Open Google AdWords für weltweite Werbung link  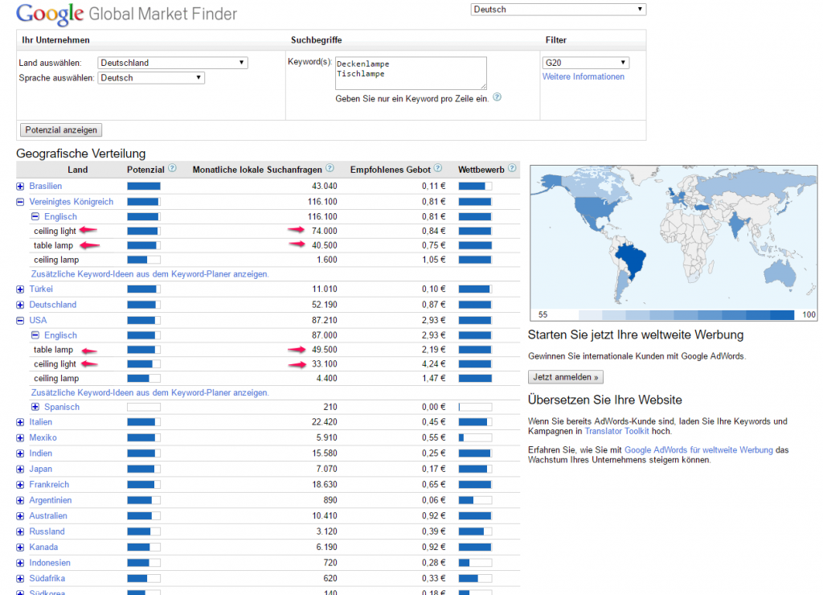[x=698, y=450]
